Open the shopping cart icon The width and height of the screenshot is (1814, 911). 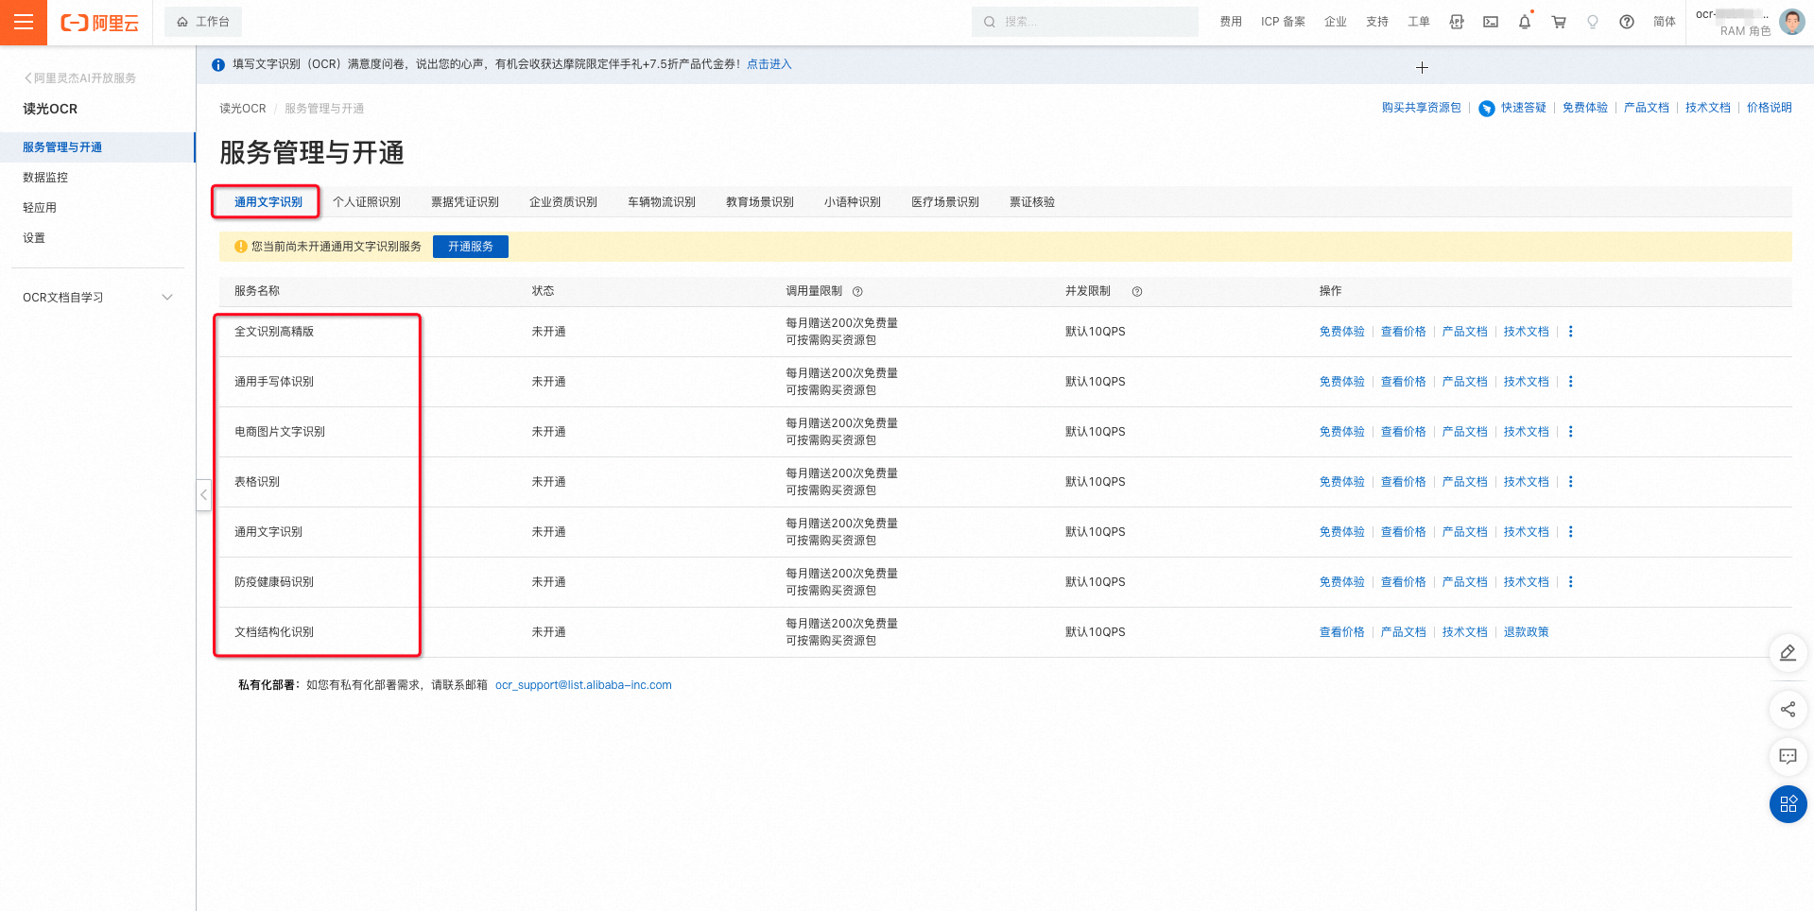pos(1559,22)
